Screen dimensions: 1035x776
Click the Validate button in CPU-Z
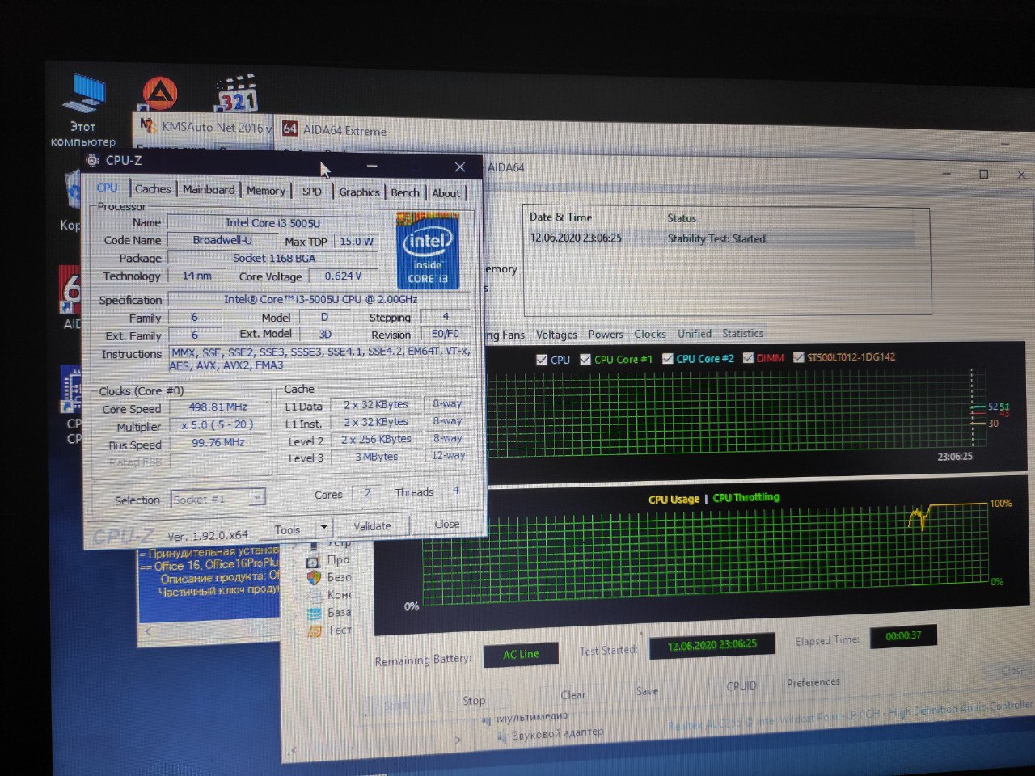point(372,526)
